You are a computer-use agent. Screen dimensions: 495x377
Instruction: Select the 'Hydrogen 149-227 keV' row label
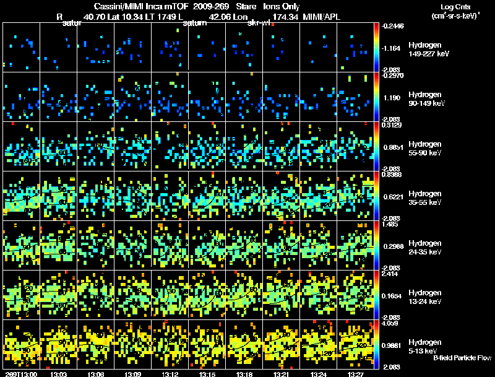428,50
